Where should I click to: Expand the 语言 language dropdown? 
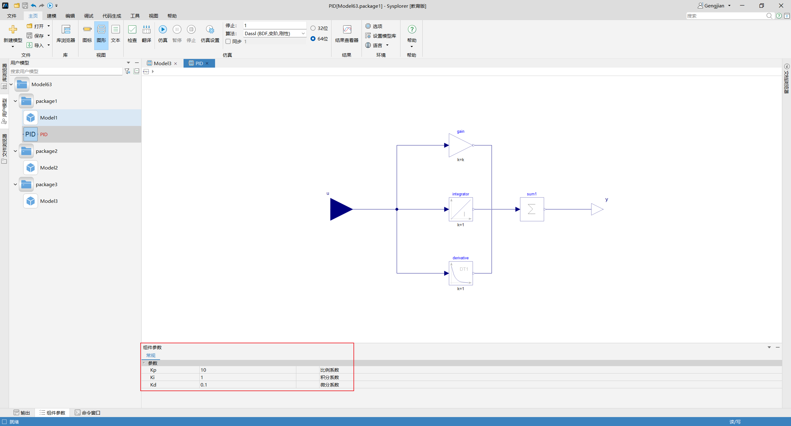tap(387, 45)
